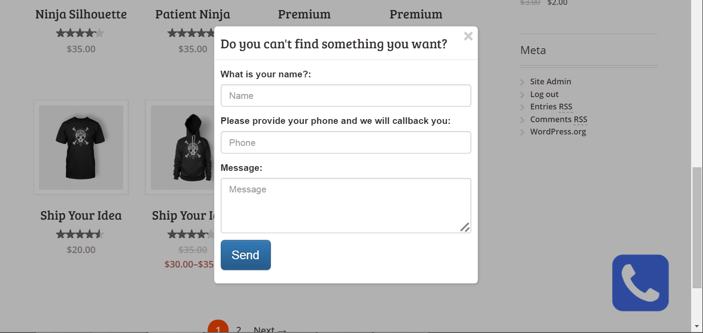Click the blue phone callback icon
The width and height of the screenshot is (703, 333).
coord(640,283)
